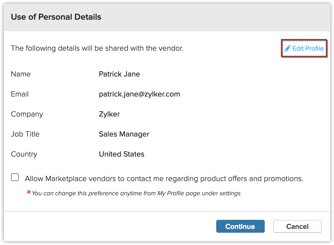334x245 pixels.
Task: Open the Edit Profile link
Action: pos(308,48)
